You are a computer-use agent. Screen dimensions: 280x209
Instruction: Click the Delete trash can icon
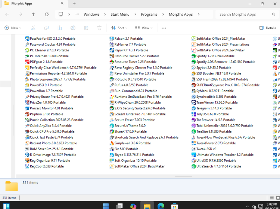(99, 28)
